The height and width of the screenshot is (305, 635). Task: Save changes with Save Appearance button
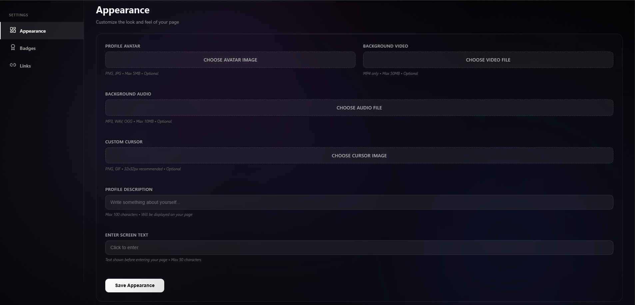tap(135, 285)
